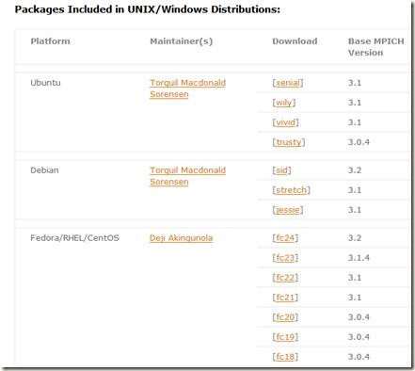Click the fc23 download link

pyautogui.click(x=285, y=258)
